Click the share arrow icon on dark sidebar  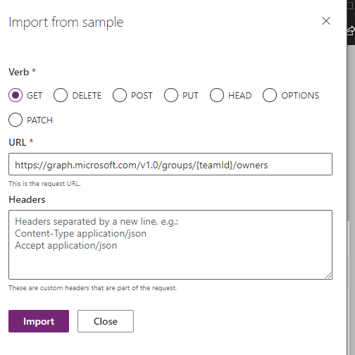tap(351, 31)
